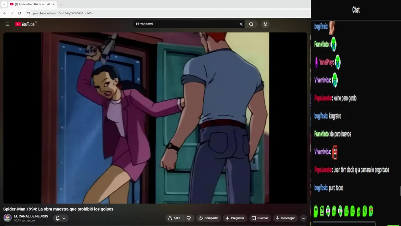Click PepeJoestar's message about la camara
This screenshot has width=401, height=226.
click(x=361, y=170)
